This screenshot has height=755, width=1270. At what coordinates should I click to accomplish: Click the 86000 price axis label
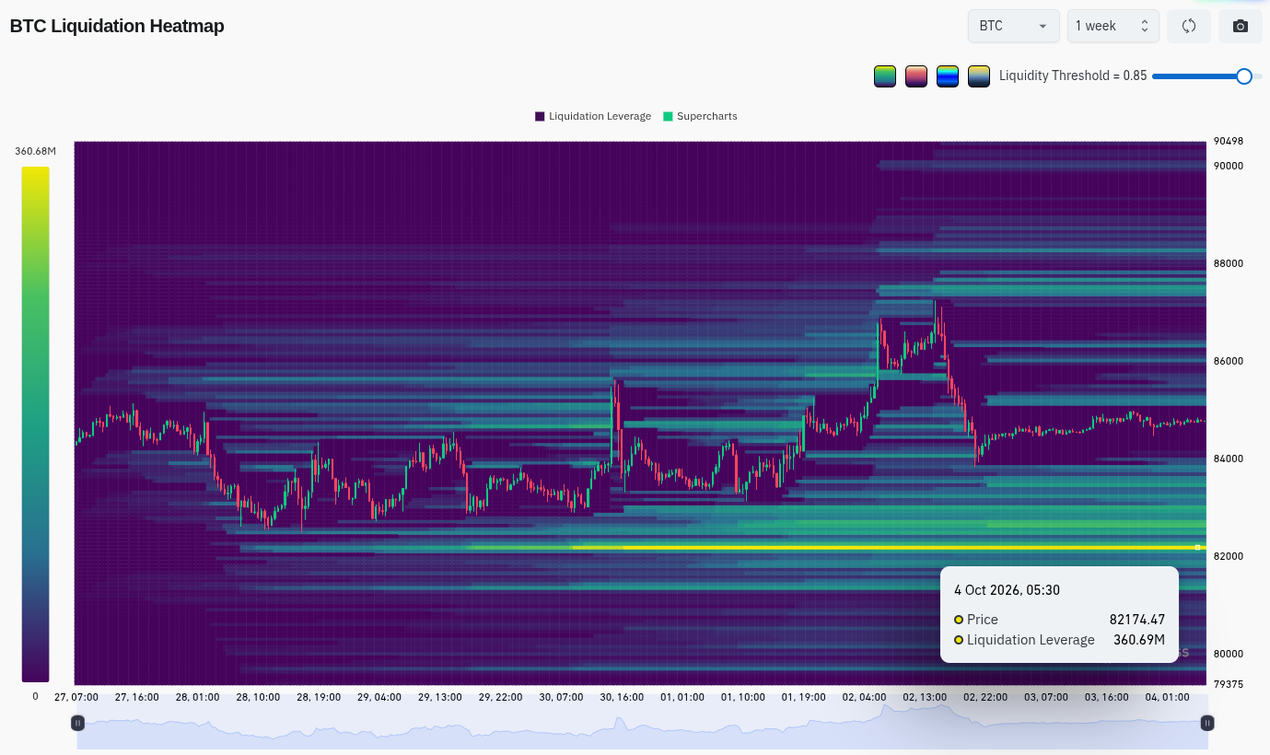point(1229,361)
